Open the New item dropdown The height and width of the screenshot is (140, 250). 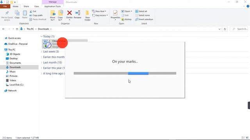[x=99, y=11]
